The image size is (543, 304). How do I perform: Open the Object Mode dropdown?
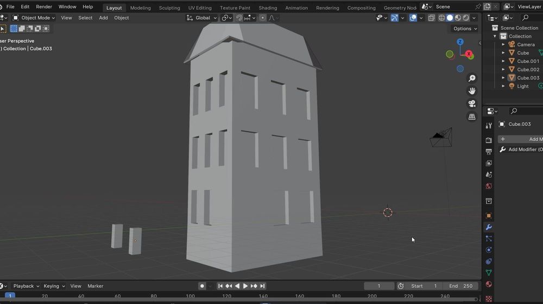[34, 18]
